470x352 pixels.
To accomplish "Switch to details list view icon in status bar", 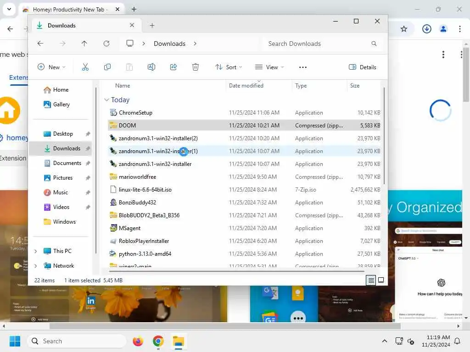I will click(x=371, y=280).
